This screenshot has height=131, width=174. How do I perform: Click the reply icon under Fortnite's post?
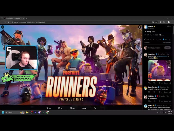[x=145, y=39]
